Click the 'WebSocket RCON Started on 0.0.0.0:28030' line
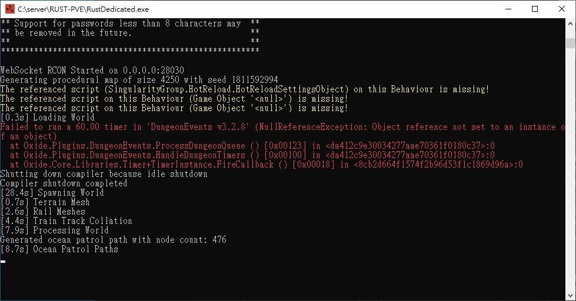This screenshot has height=301, width=576. point(92,70)
